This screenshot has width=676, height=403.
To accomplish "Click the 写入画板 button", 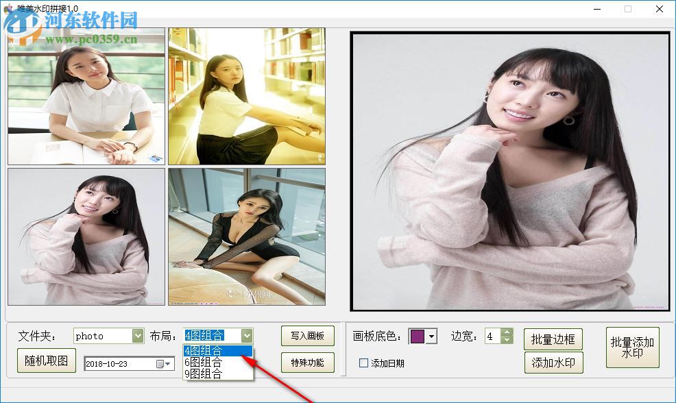I will pos(307,335).
